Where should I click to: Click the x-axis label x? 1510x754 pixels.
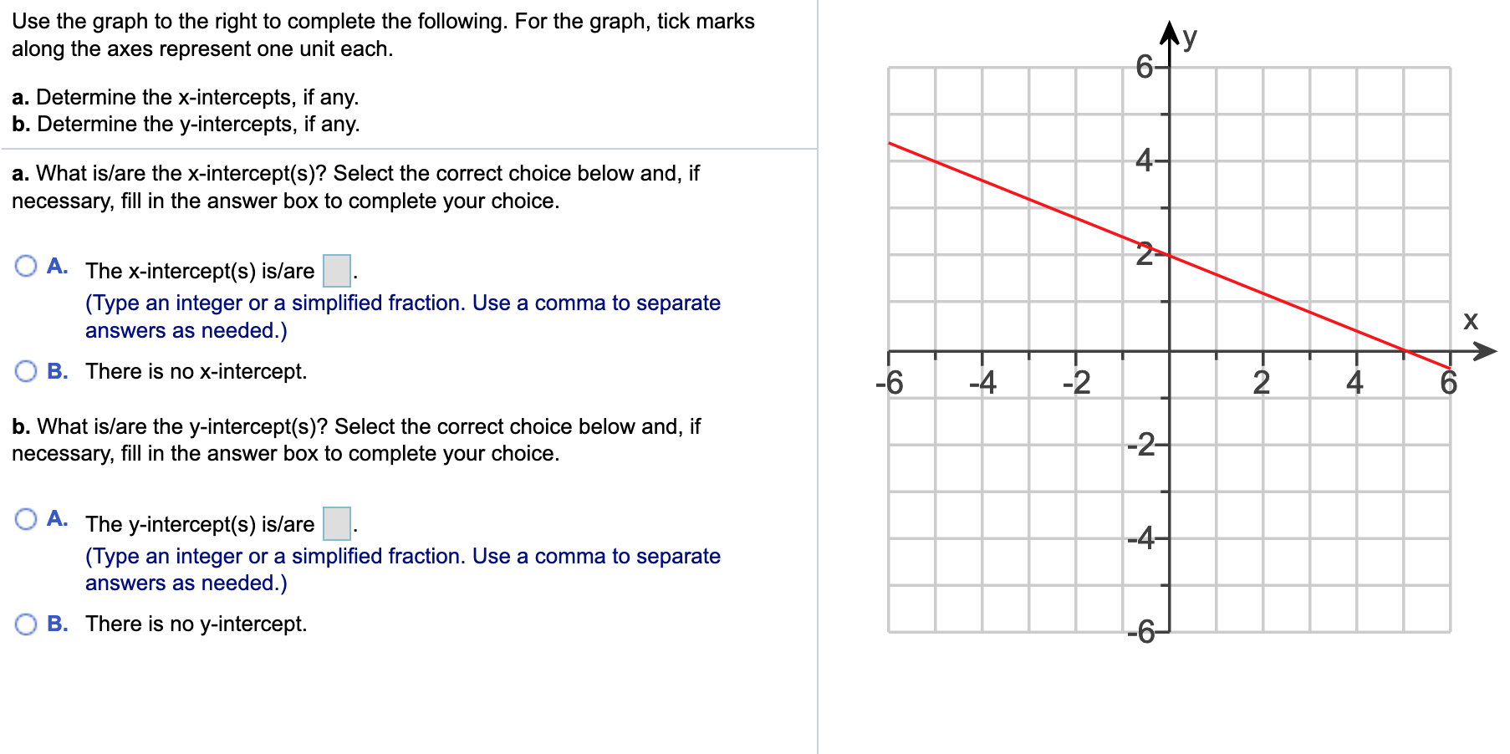click(1472, 320)
